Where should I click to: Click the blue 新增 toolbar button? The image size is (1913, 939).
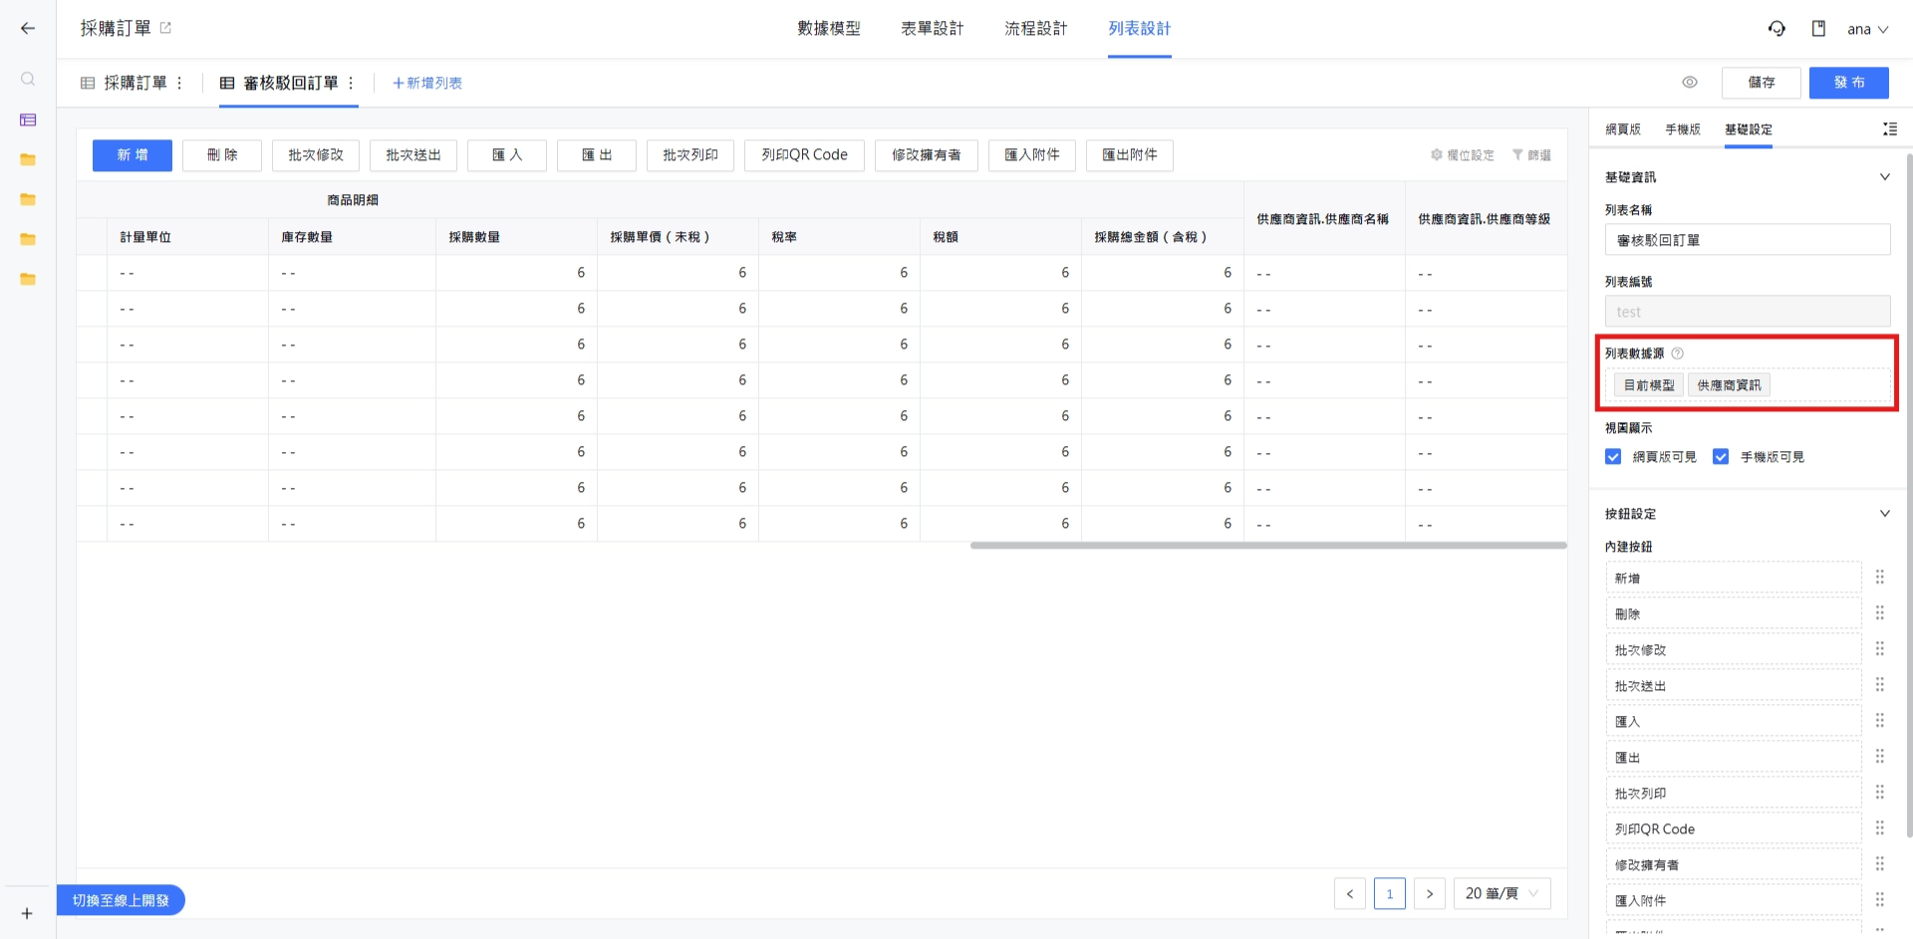[x=133, y=155]
